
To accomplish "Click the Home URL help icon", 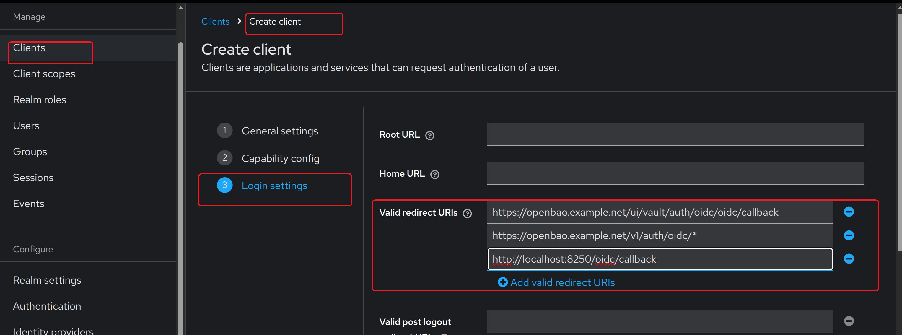I will (434, 174).
